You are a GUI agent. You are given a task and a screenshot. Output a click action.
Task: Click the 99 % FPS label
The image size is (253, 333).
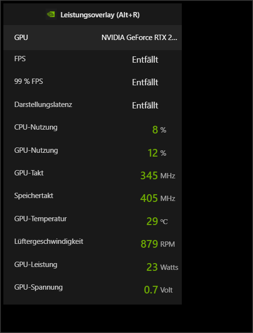[28, 81]
